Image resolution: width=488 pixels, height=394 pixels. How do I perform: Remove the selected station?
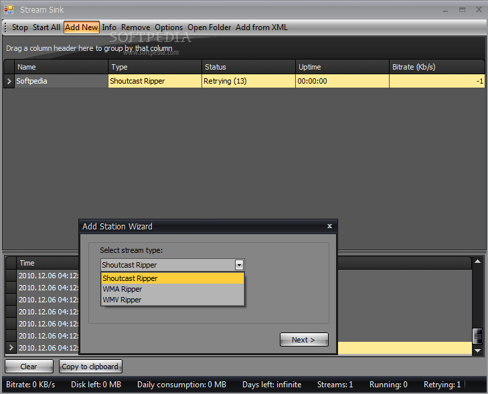click(x=136, y=27)
